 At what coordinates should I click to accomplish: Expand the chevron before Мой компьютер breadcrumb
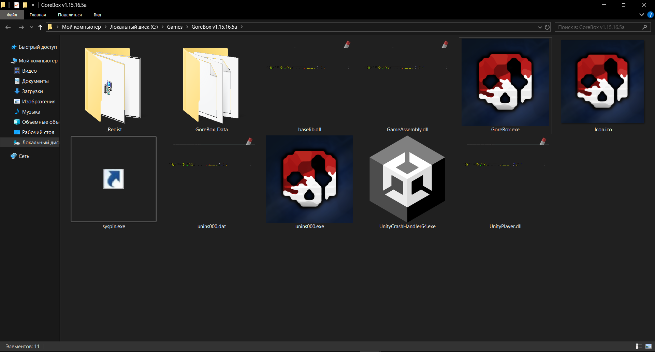click(57, 27)
